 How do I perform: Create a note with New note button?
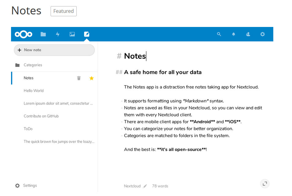(54, 50)
